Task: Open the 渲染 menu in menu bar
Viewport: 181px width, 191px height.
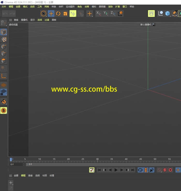Action: [x=110, y=6]
